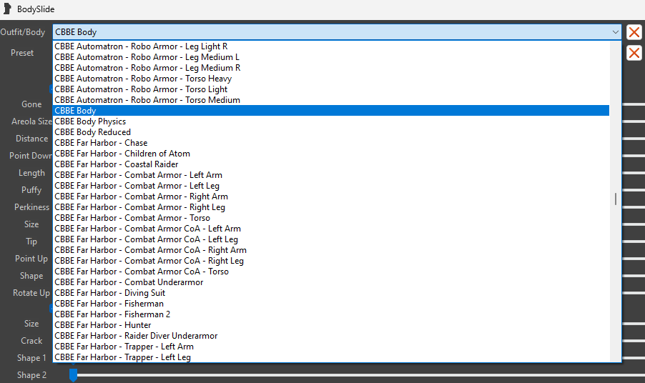Screen dimensions: 645x383
Task: Choose Combat Armor CoA - Left Leg
Action: coord(331,239)
